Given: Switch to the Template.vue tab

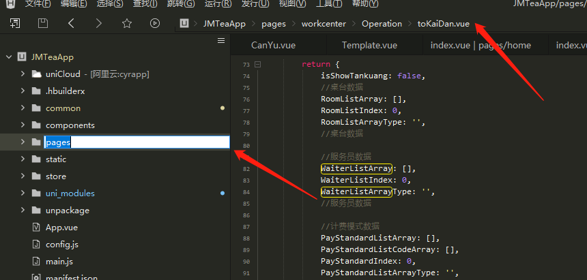Looking at the screenshot, I should [x=369, y=46].
